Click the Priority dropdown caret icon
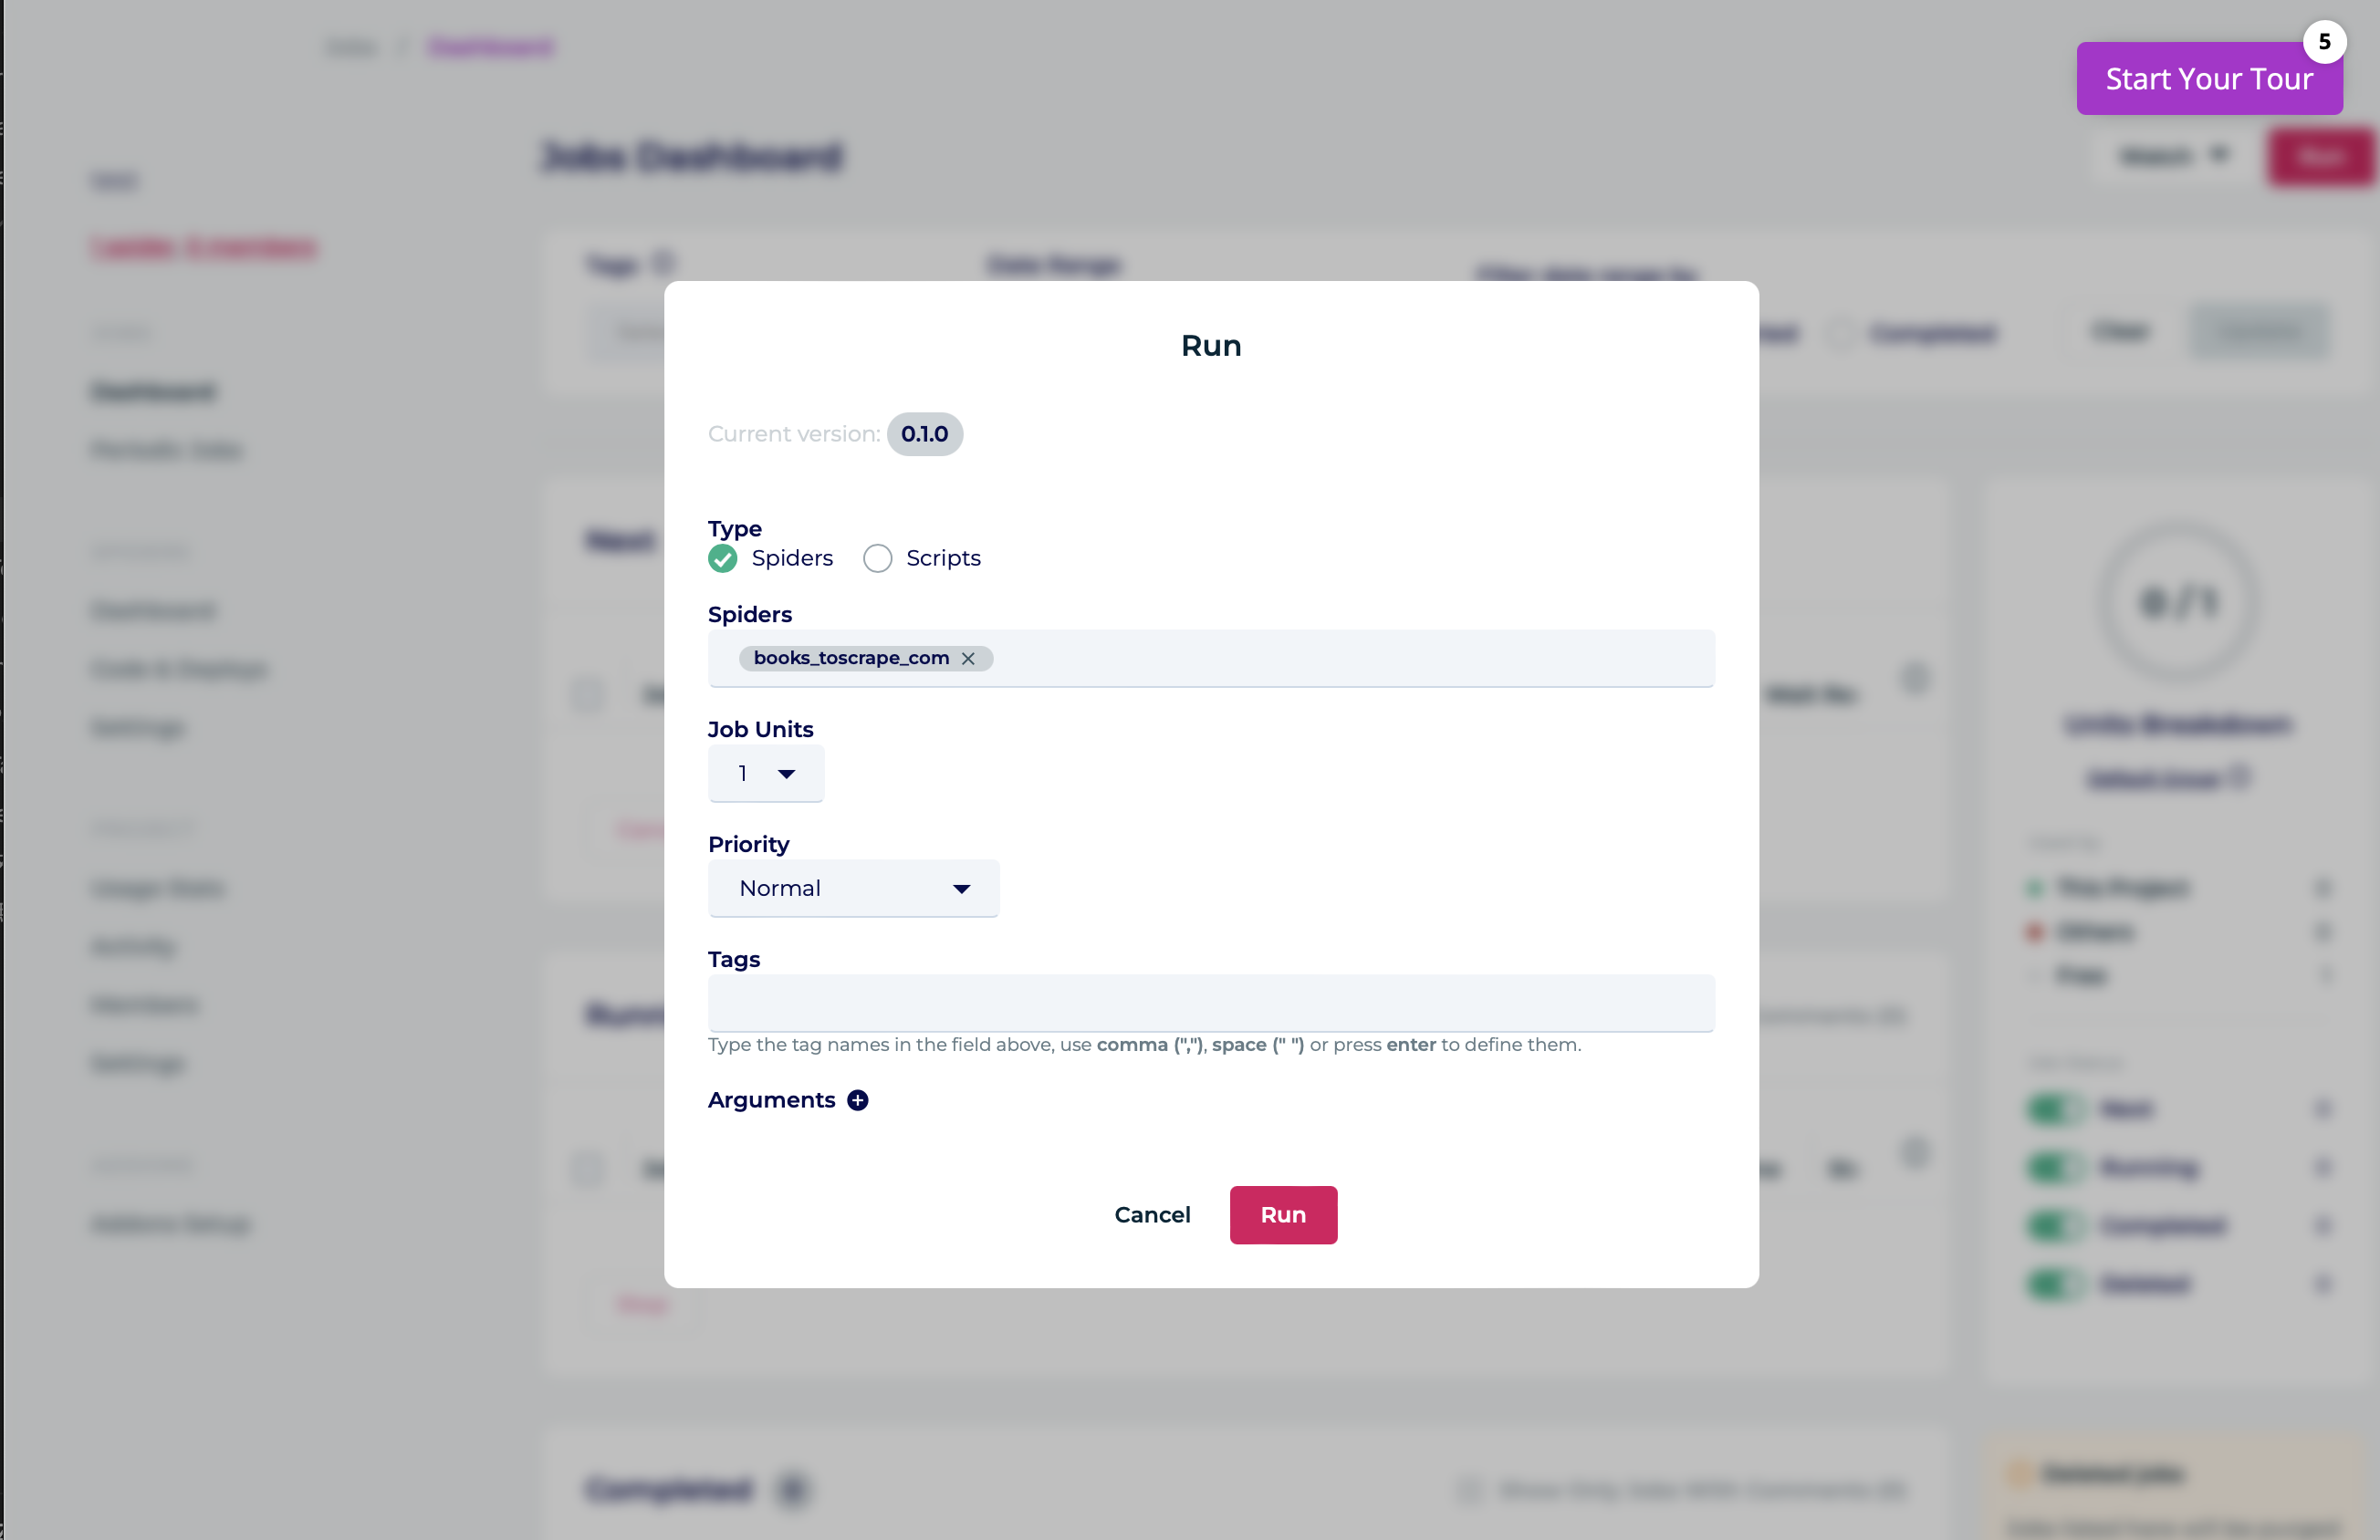 click(961, 889)
